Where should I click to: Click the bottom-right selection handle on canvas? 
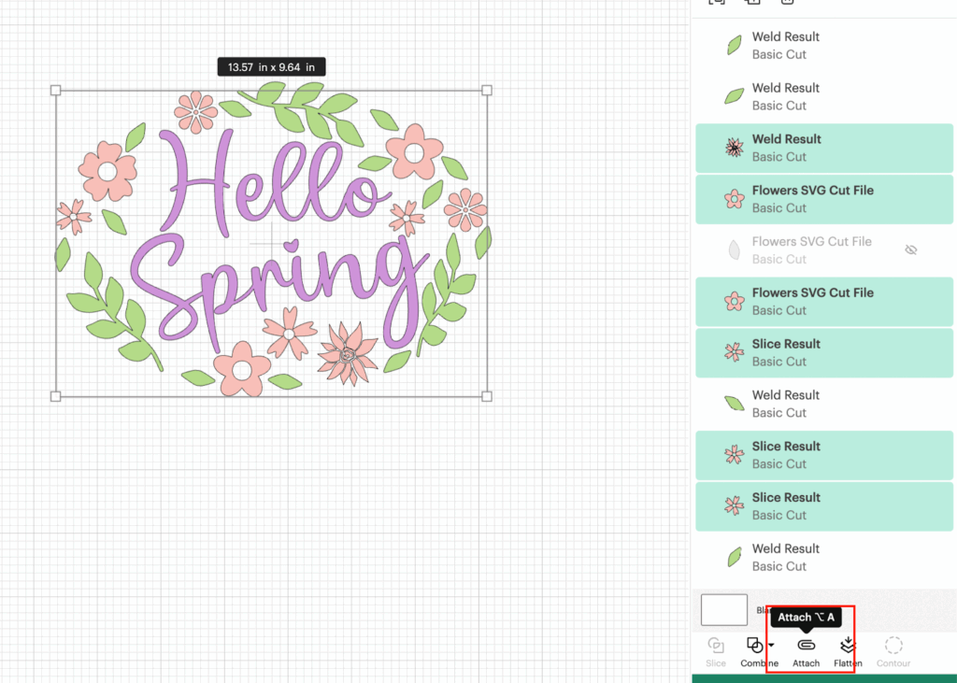[x=487, y=396]
